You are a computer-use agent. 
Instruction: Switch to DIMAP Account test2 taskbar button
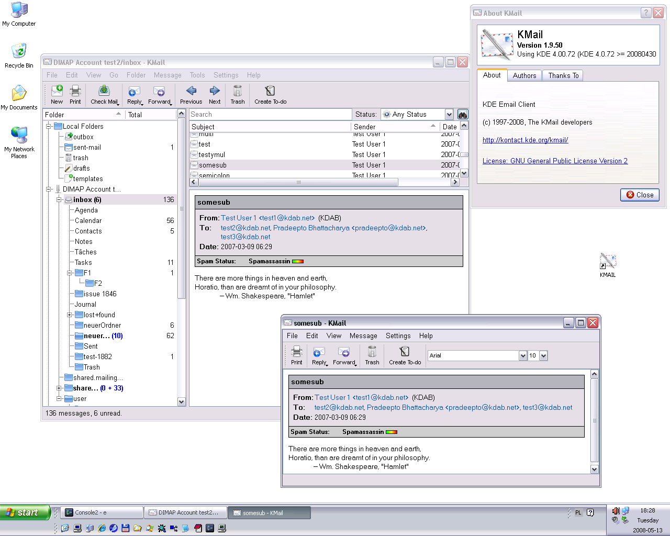(x=186, y=513)
